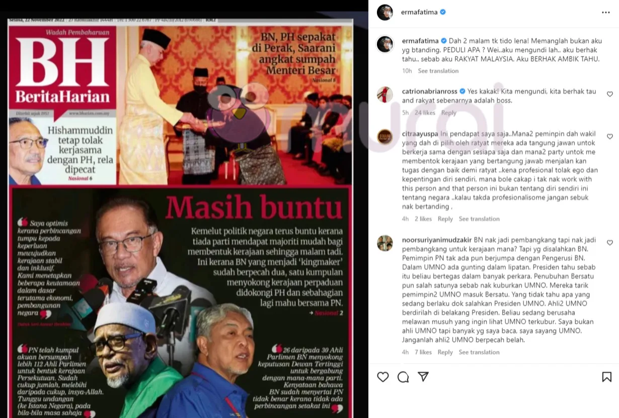The height and width of the screenshot is (418, 619).
Task: Click the Berita Harian newspaper post image
Action: [181, 218]
